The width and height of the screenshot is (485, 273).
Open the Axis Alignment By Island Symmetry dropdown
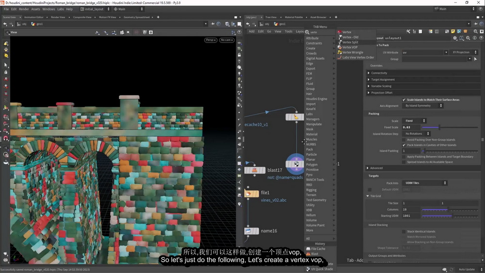(x=422, y=106)
